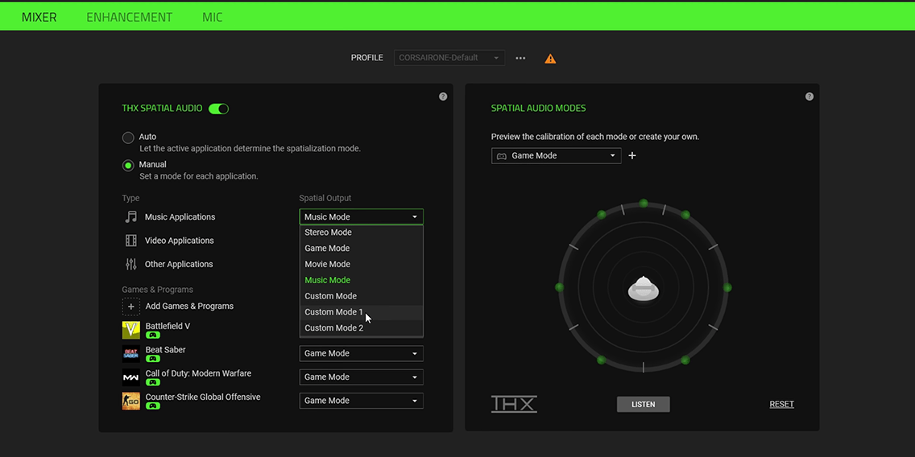Click the lower-right green speaker dot

[685, 360]
